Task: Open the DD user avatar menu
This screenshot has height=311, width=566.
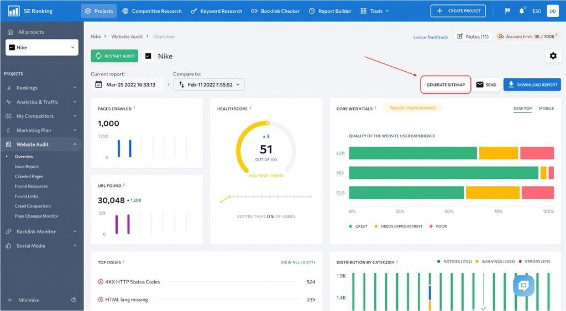Action: click(x=553, y=11)
